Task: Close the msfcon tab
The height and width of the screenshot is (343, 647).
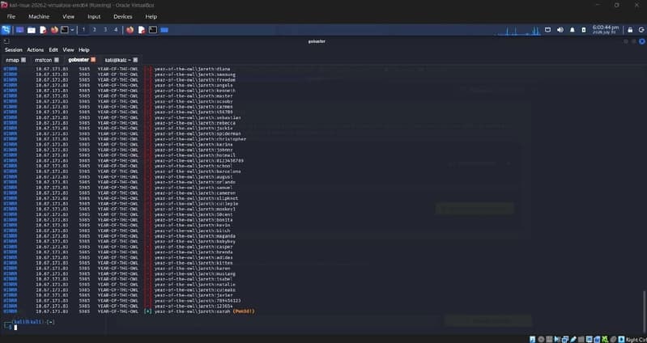Action: pyautogui.click(x=57, y=60)
